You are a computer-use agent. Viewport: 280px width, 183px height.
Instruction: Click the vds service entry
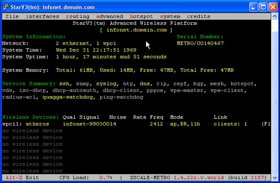pyautogui.click(x=7, y=90)
